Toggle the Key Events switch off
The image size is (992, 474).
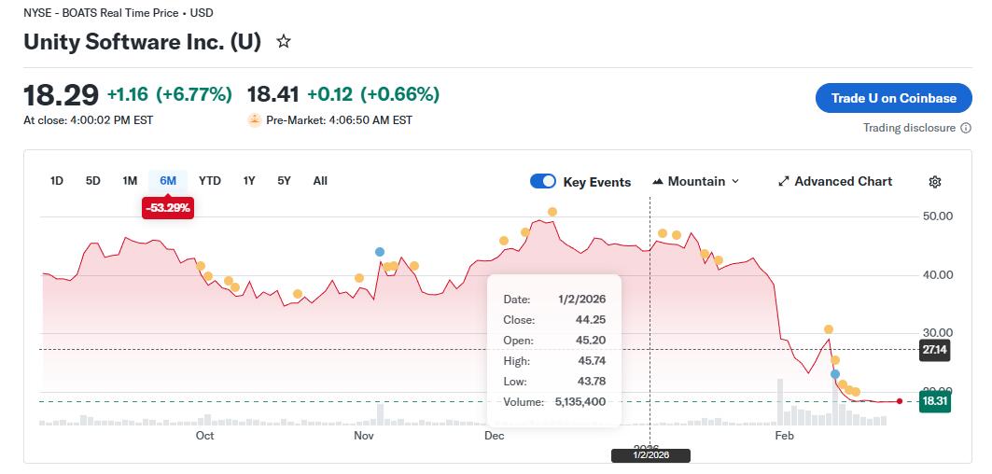pyautogui.click(x=543, y=182)
